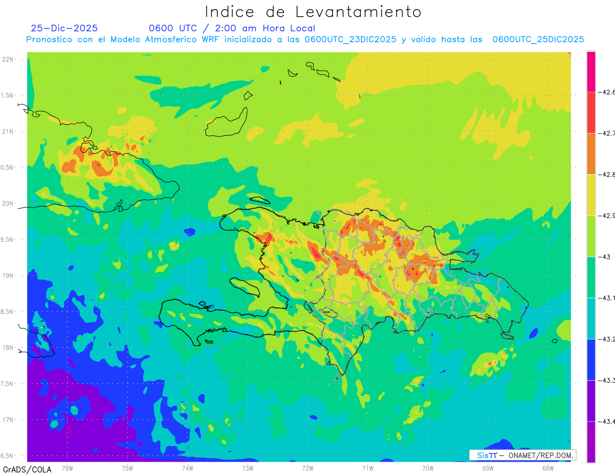The width and height of the screenshot is (615, 475).
Task: Click the 'SisTT - ONAMET/REP.DOM.' label box
Action: [x=522, y=455]
